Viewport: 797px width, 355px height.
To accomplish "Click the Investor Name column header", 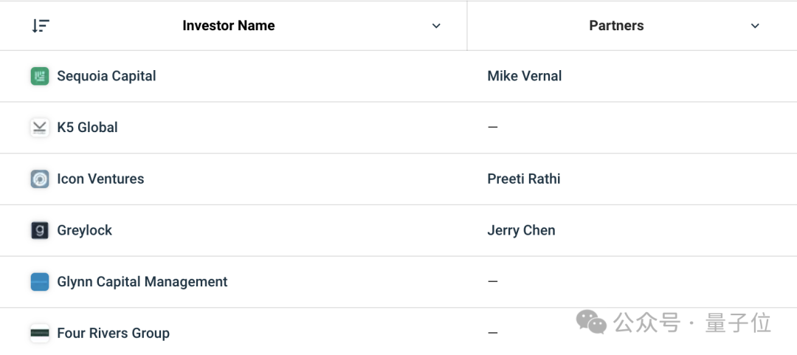I will tap(229, 25).
